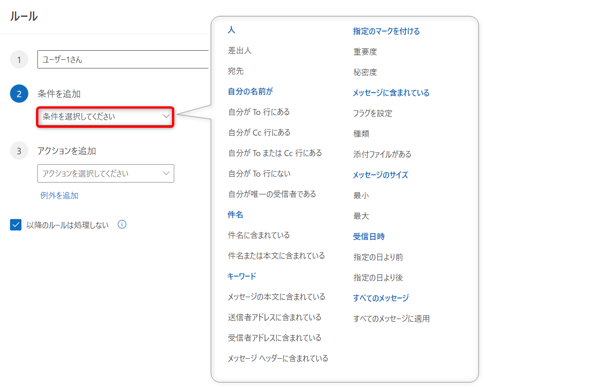Toggle the 以降のルールは処理しない checkbox
This screenshot has height=387, width=613.
(x=16, y=225)
